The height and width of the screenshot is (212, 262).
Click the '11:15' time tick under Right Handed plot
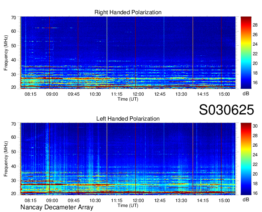click(117, 94)
